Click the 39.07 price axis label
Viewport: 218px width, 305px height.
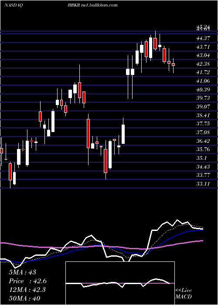pos(203,107)
